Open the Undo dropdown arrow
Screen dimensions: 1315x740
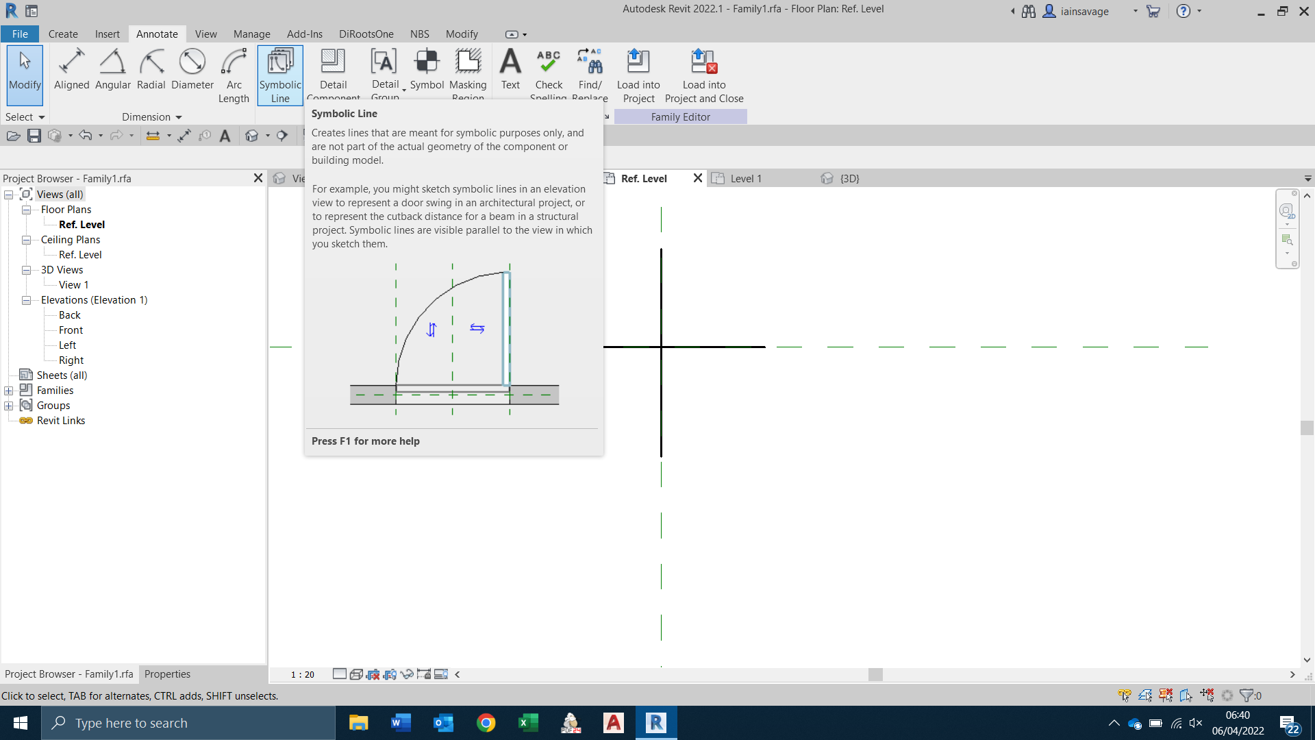(101, 136)
